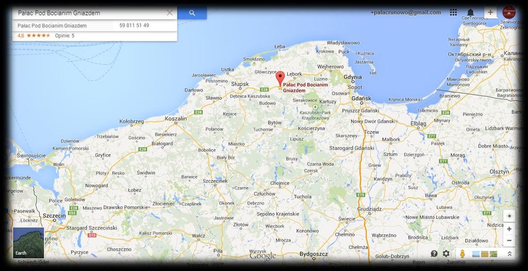Click the Kwidzyn town label
528x271 pixels.
(x=383, y=179)
